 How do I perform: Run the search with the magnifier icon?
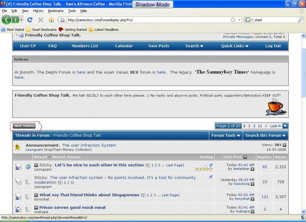coord(301,20)
